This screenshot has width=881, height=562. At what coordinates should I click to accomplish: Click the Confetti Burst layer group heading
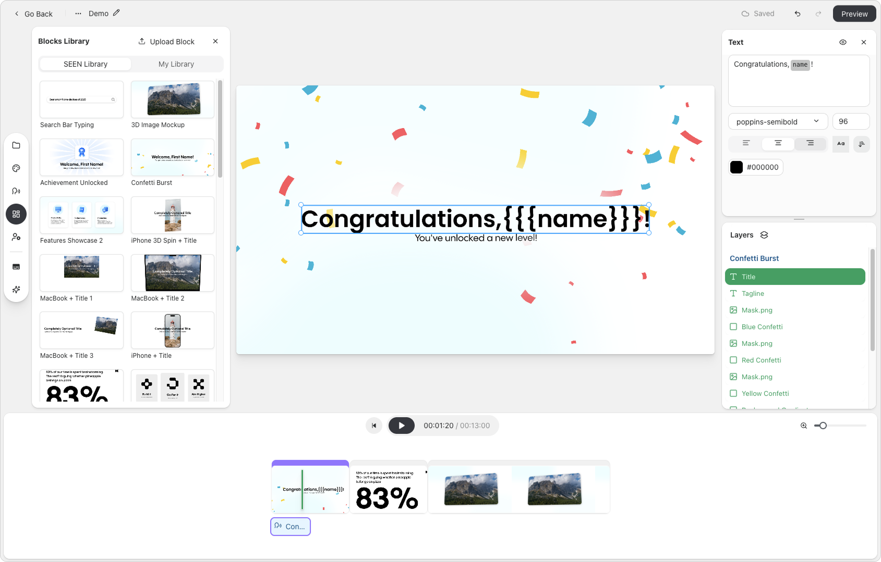(x=754, y=258)
